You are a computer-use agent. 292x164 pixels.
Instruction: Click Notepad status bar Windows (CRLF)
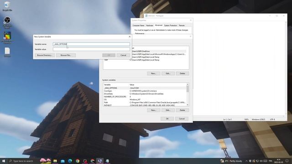pyautogui.click(x=258, y=119)
